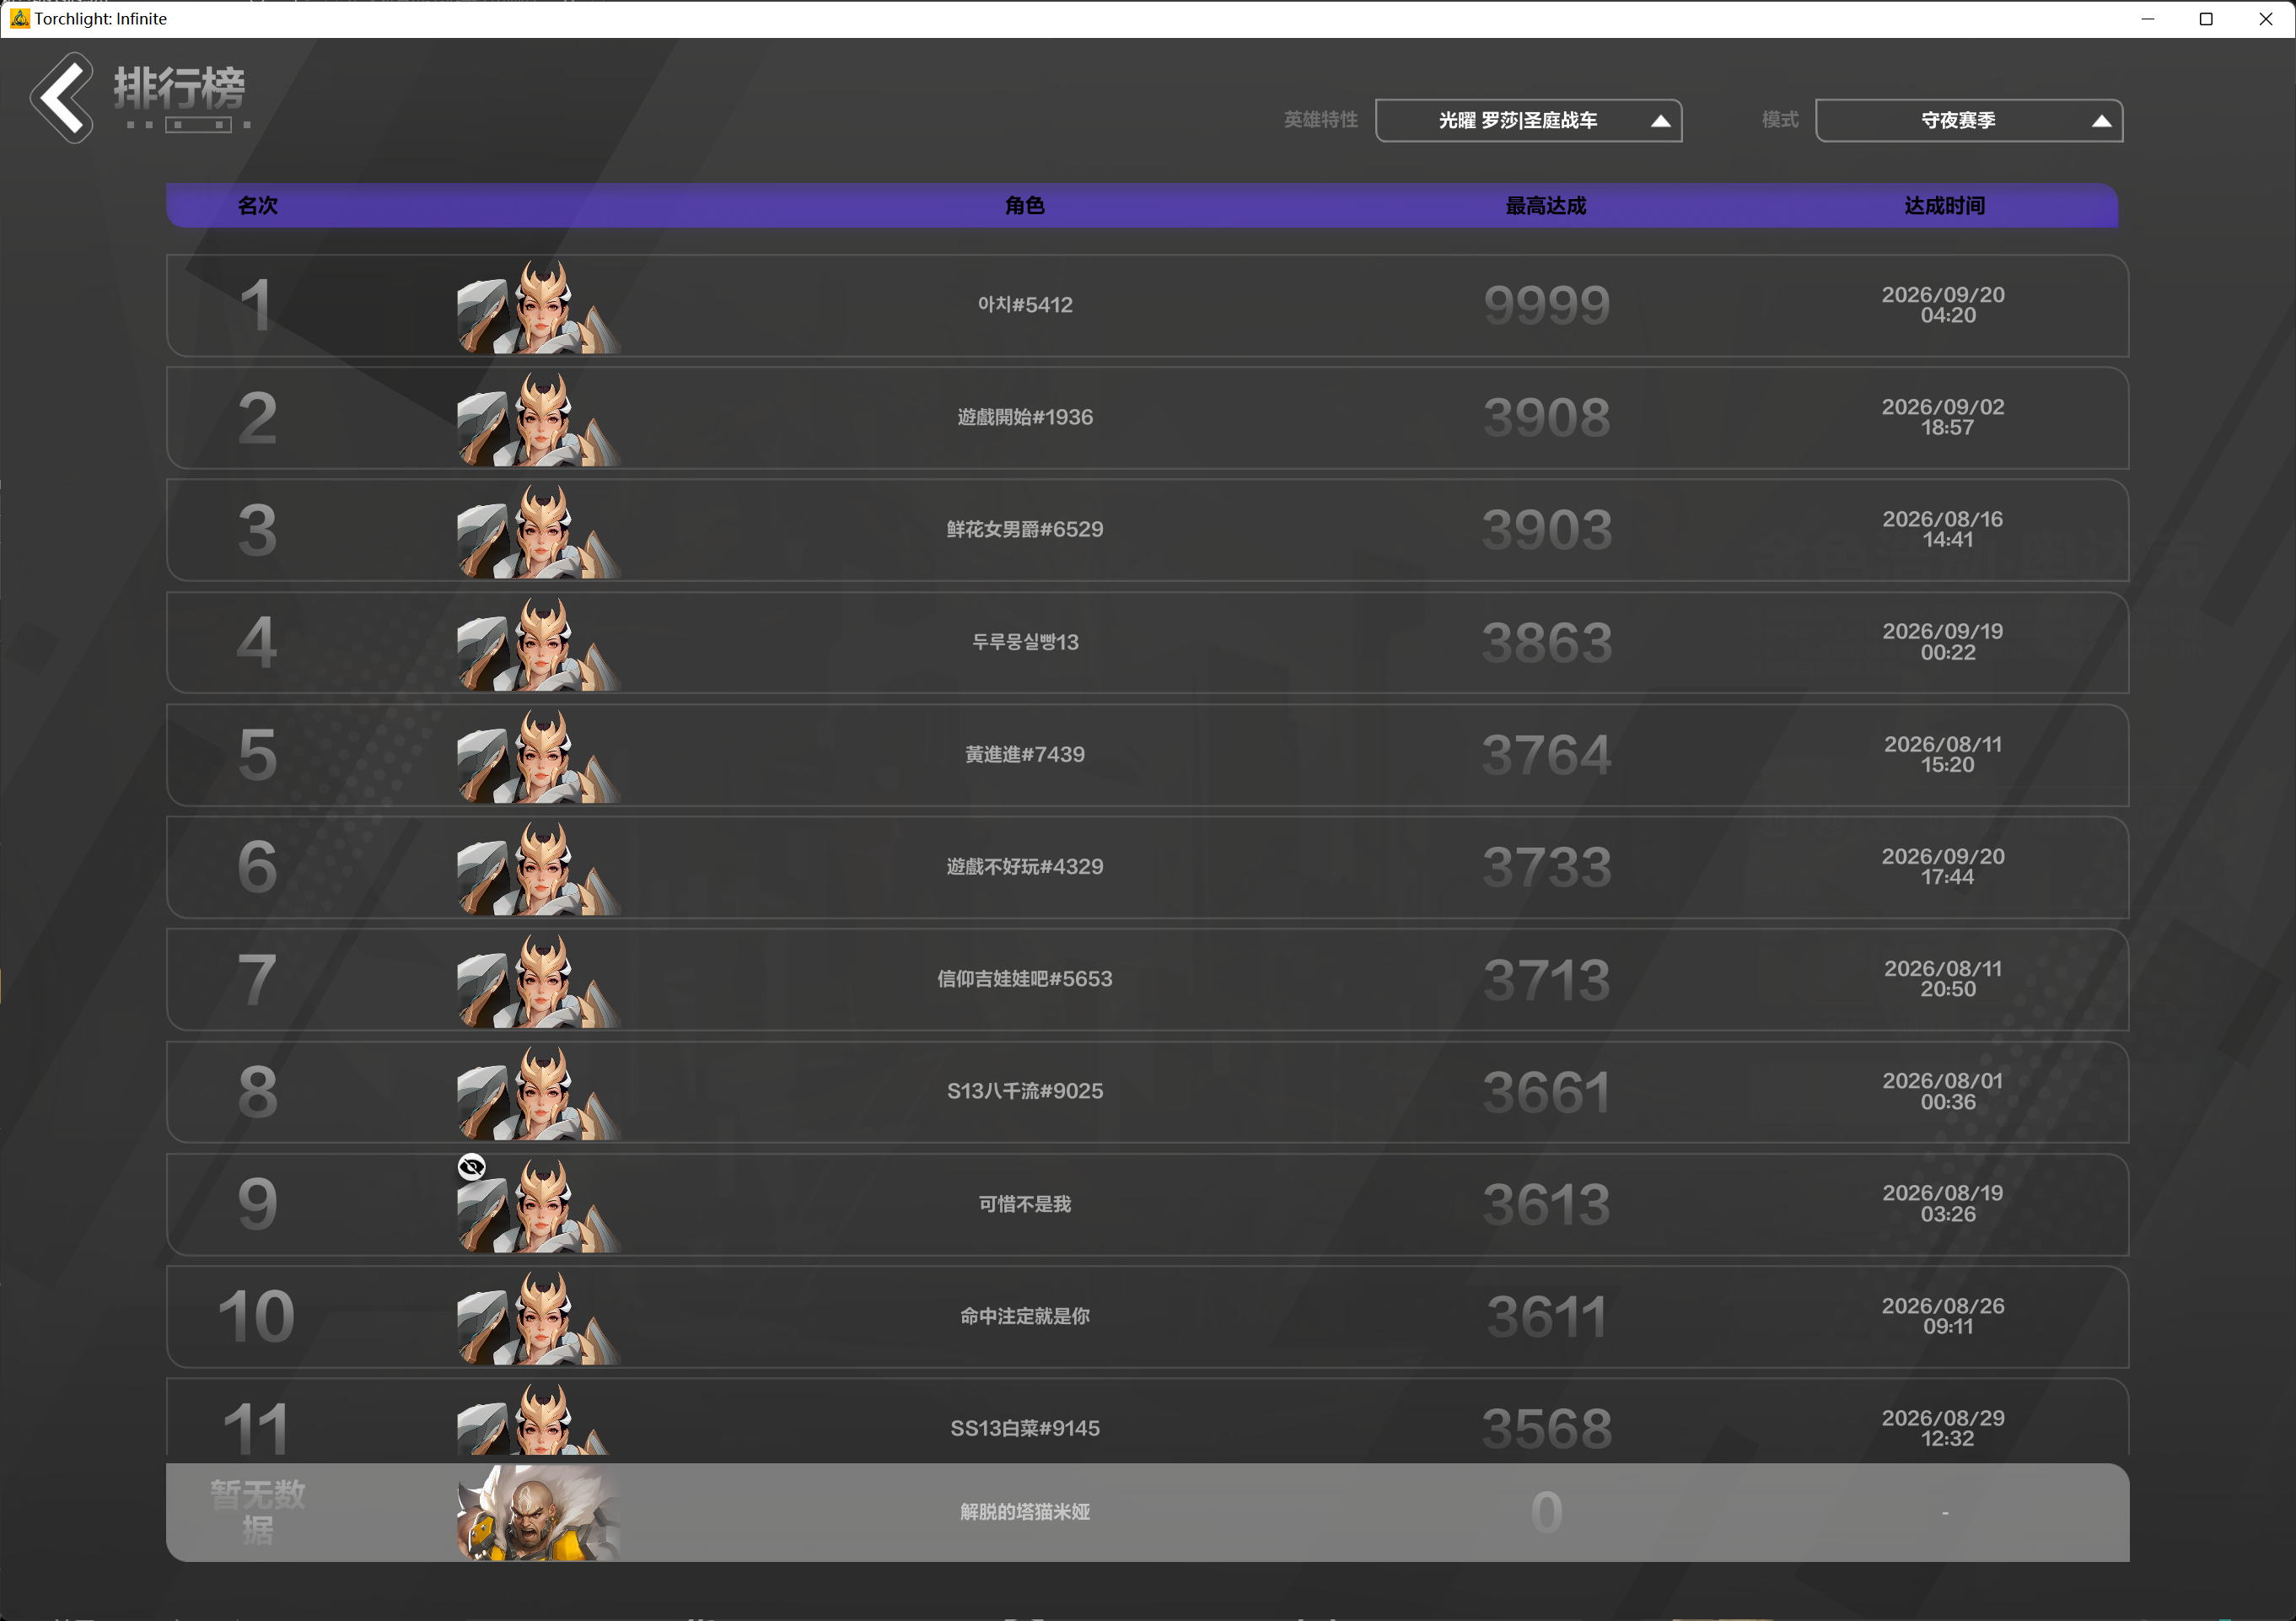This screenshot has height=1621, width=2296.
Task: Click the date 2026/08/01 00:36
Action: 1944,1091
